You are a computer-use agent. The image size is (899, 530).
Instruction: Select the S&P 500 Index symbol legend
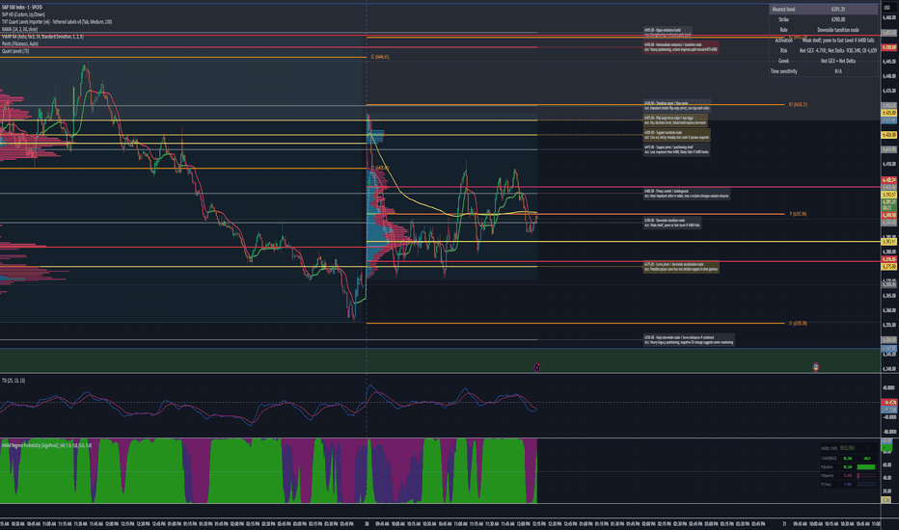[22, 7]
